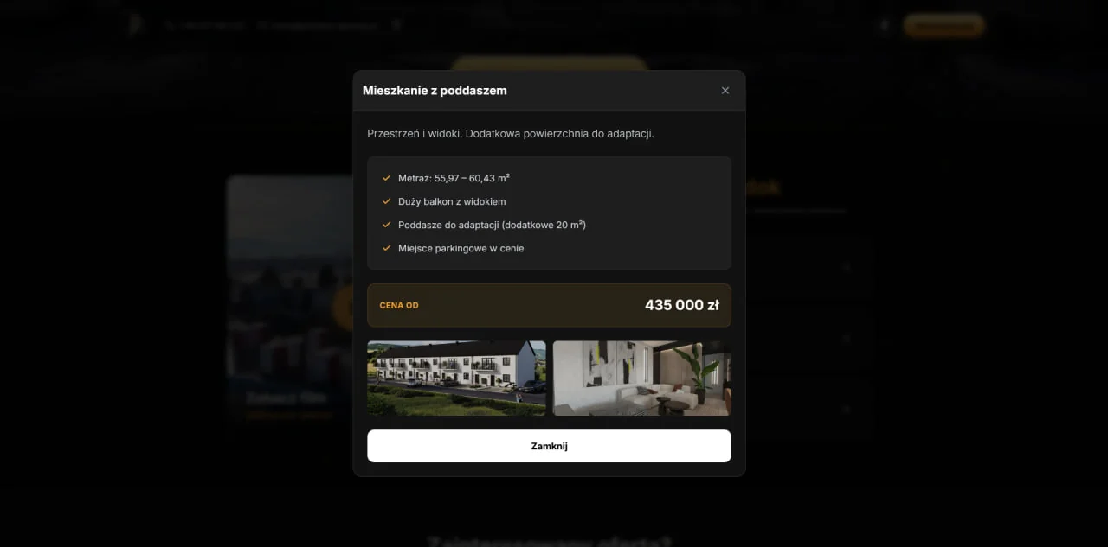This screenshot has width=1108, height=547.
Task: Open the interior living room thumbnail
Action: pos(641,378)
